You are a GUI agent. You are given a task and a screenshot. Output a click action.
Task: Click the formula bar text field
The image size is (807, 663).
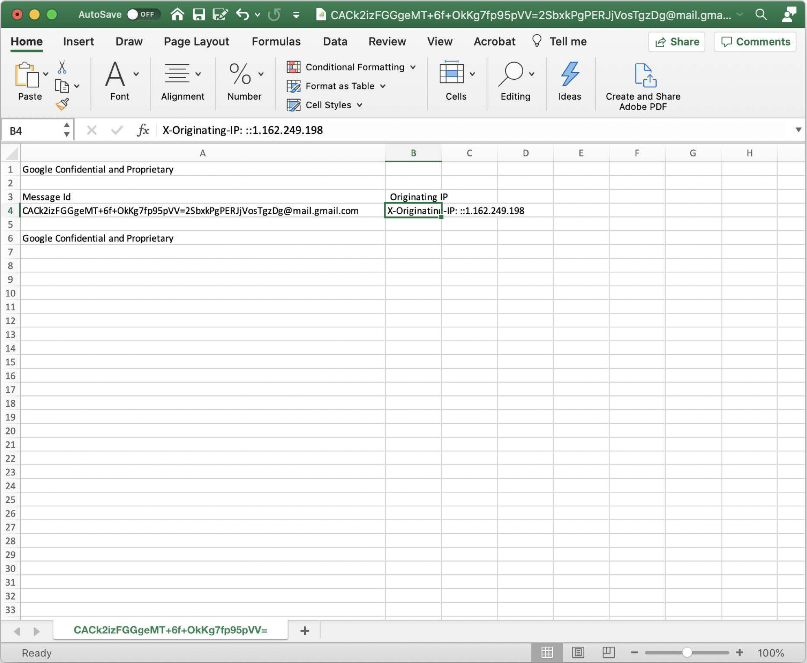(x=474, y=130)
